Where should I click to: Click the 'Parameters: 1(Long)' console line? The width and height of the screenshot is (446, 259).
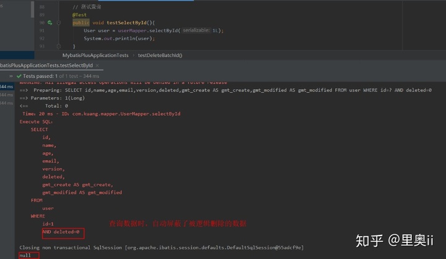point(52,98)
